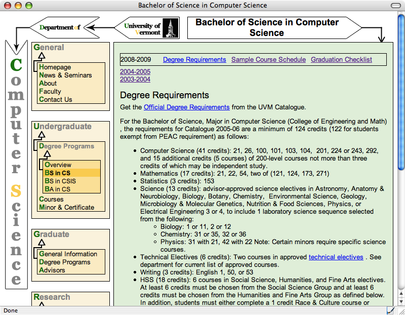Open News & Seminars page

65,75
